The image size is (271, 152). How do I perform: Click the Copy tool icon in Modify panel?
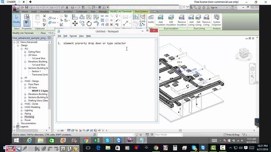point(82,24)
